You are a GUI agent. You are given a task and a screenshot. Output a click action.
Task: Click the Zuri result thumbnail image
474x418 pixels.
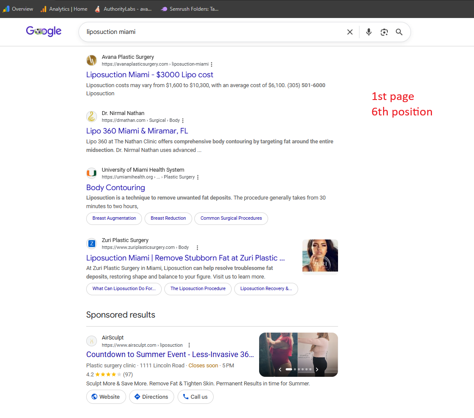320,256
